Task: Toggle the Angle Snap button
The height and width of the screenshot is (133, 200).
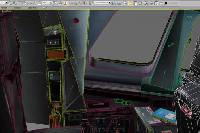Action: click(x=76, y=3)
